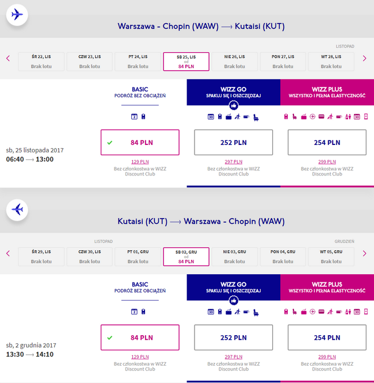Image resolution: width=374 pixels, height=383 pixels.
Task: Click the airplane logo beside Kutaisi–Warszawa heading
Action: [x=17, y=210]
